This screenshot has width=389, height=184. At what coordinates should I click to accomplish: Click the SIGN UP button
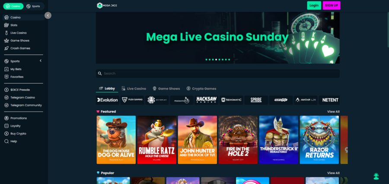pyautogui.click(x=332, y=6)
